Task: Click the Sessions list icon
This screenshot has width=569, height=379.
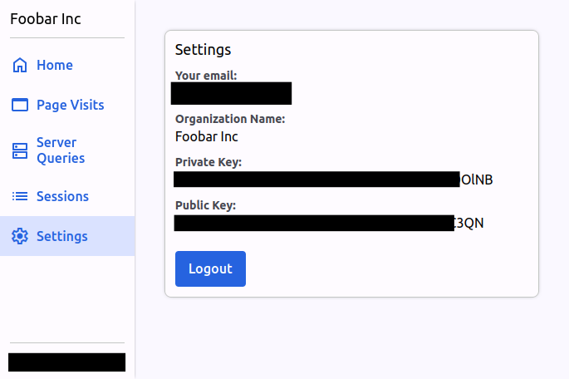Action: tap(20, 196)
